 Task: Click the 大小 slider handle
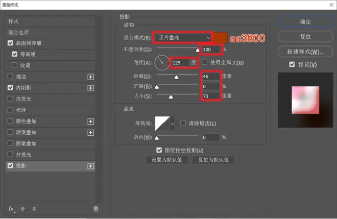click(x=171, y=96)
